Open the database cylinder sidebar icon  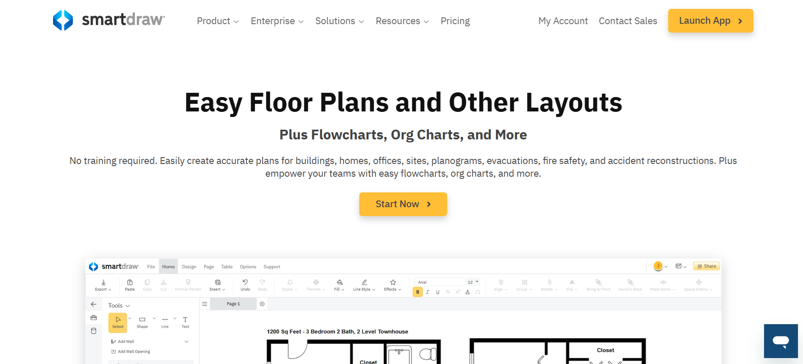[94, 331]
